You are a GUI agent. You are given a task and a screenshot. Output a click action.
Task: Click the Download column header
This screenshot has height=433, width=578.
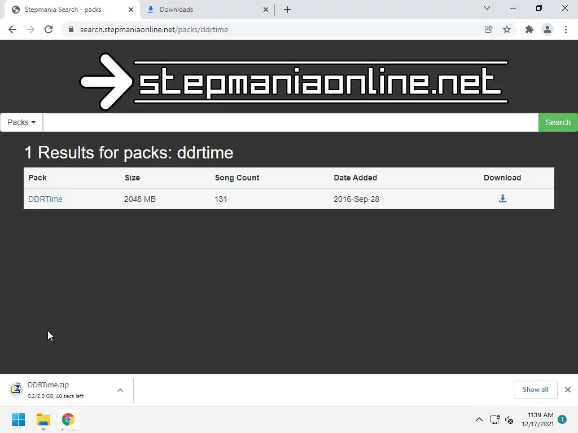(x=502, y=178)
